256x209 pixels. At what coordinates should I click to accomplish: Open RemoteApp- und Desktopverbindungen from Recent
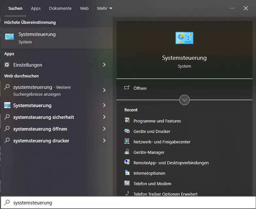click(x=171, y=163)
